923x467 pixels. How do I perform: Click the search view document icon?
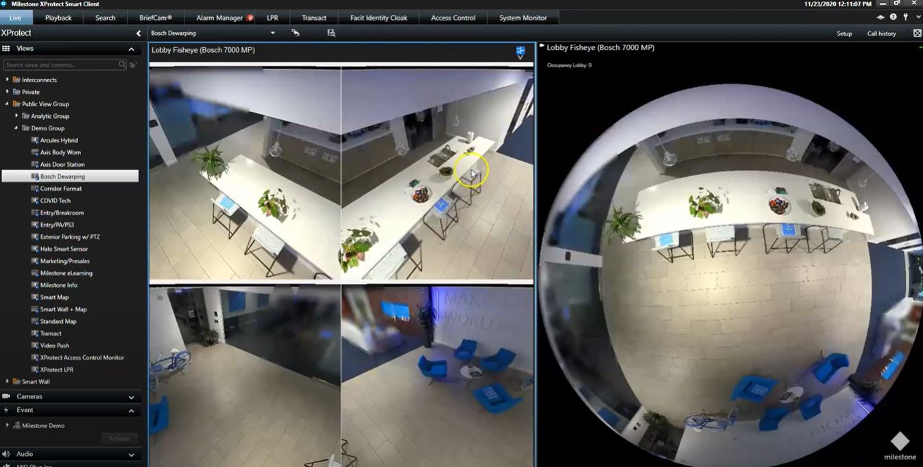(331, 33)
